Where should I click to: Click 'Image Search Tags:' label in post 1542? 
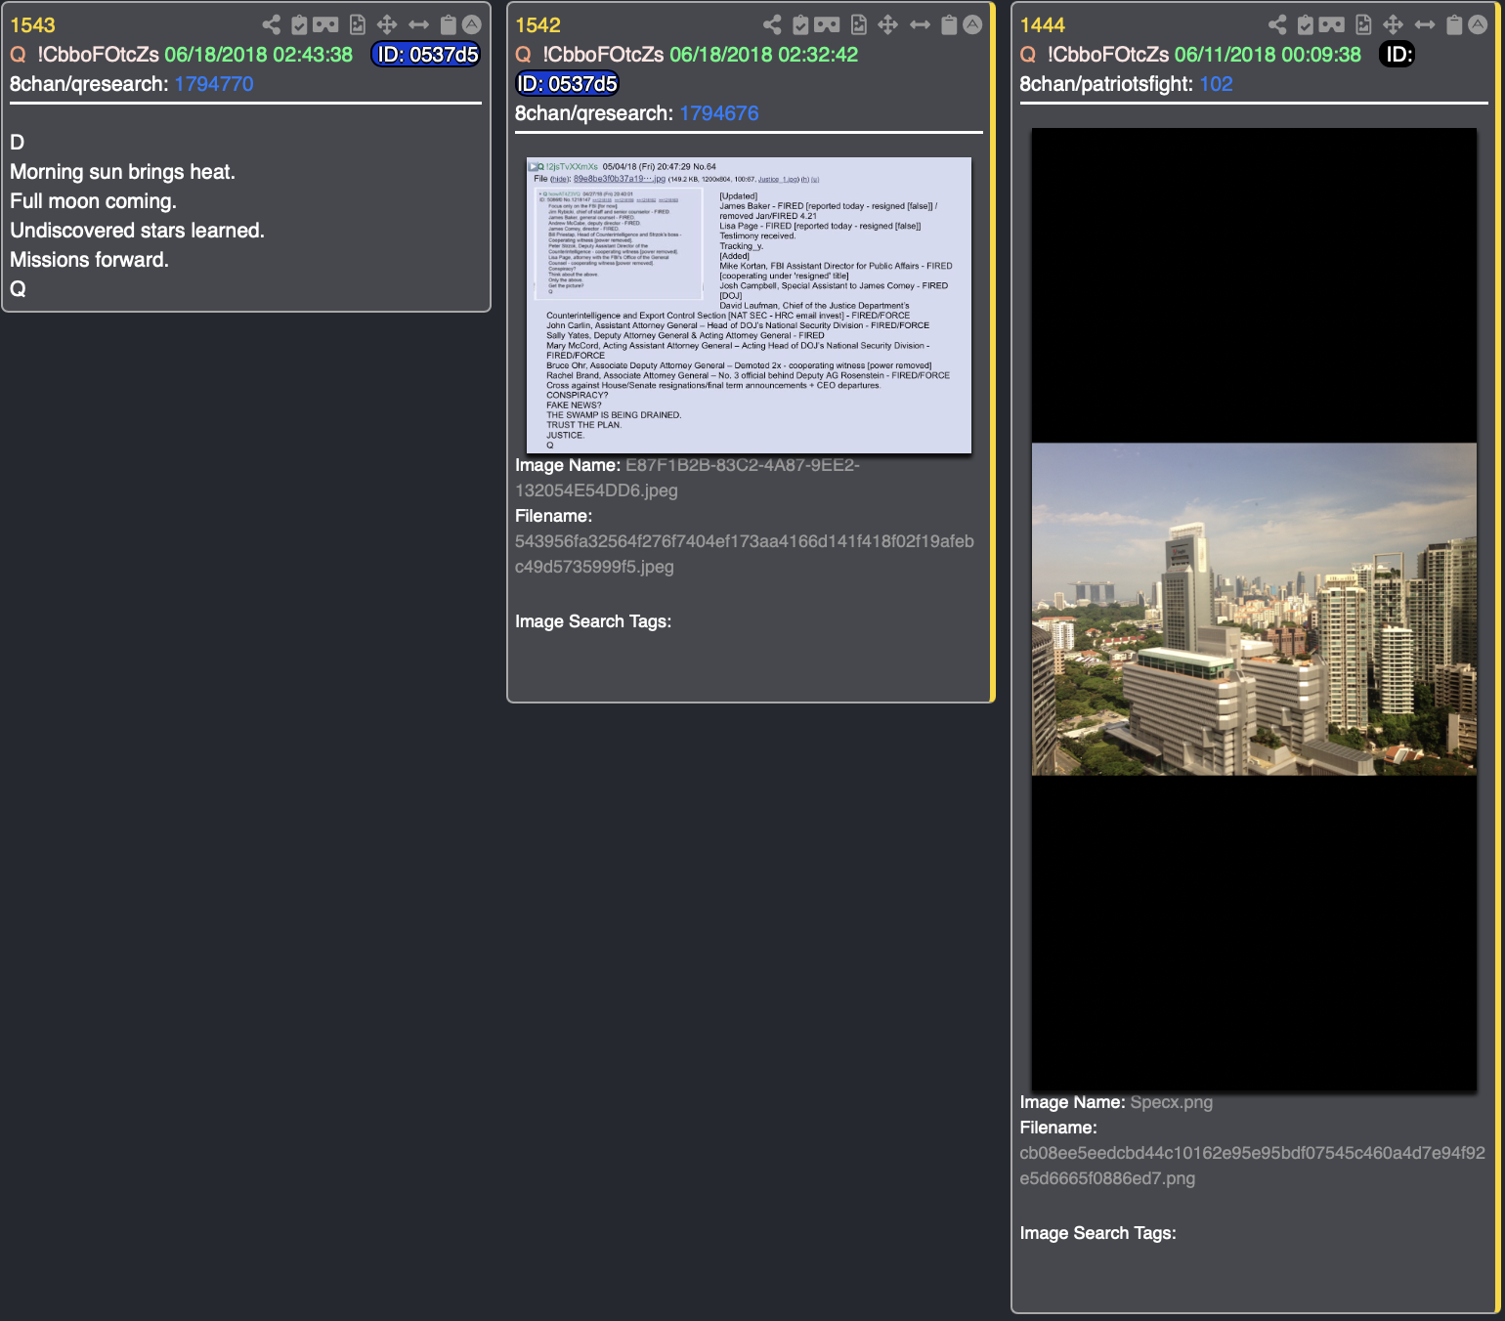click(593, 621)
